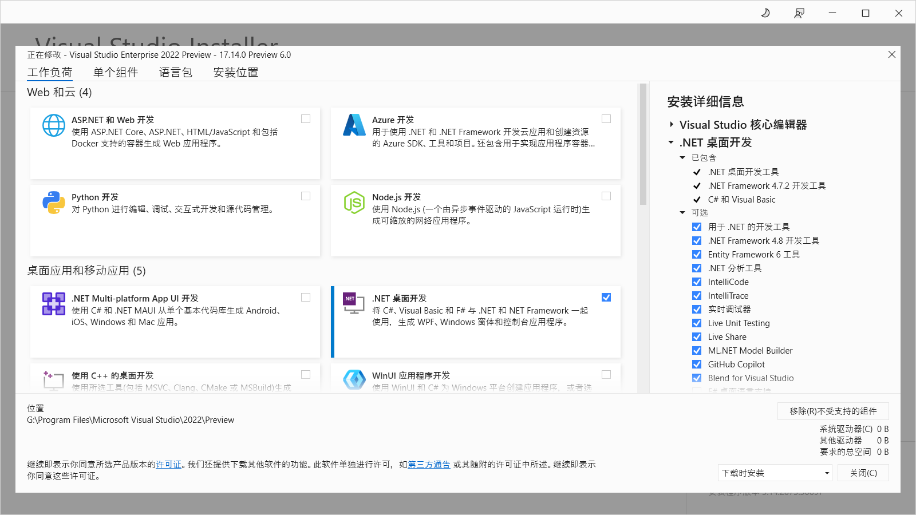Collapse the 已包含 section
This screenshot has width=916, height=515.
tap(682, 158)
